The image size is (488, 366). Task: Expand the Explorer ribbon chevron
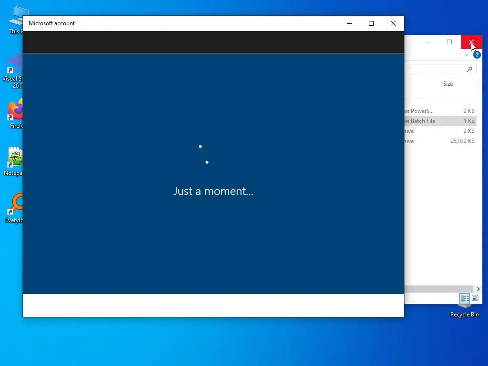pos(466,55)
